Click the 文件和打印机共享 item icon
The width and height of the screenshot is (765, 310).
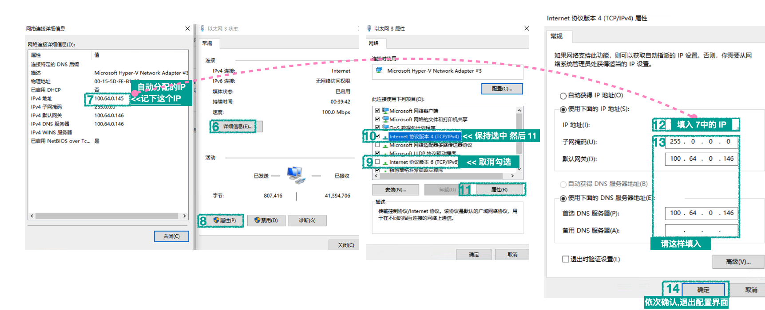click(385, 119)
